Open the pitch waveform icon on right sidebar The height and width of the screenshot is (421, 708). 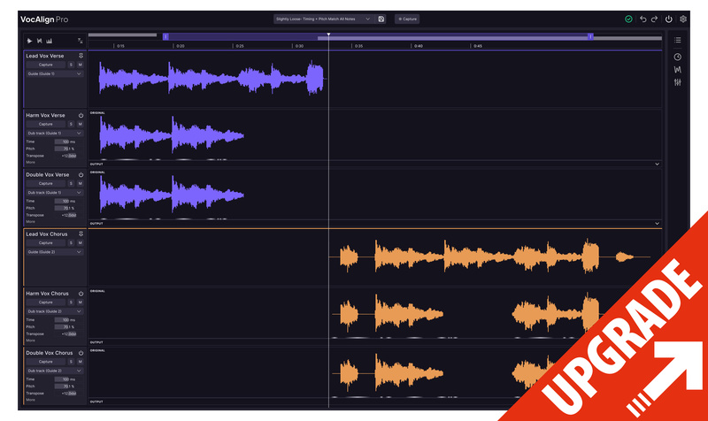tap(678, 70)
